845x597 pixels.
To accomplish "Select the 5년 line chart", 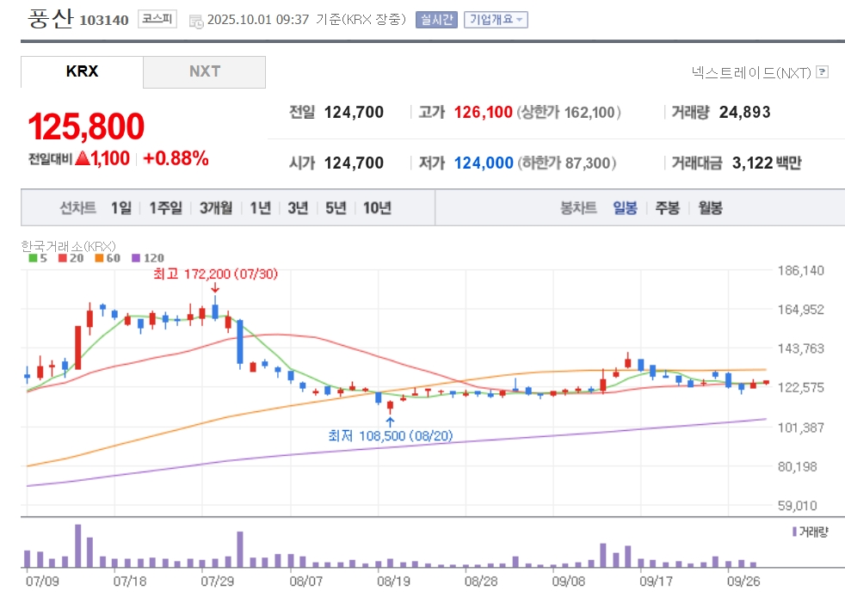I will click(336, 208).
